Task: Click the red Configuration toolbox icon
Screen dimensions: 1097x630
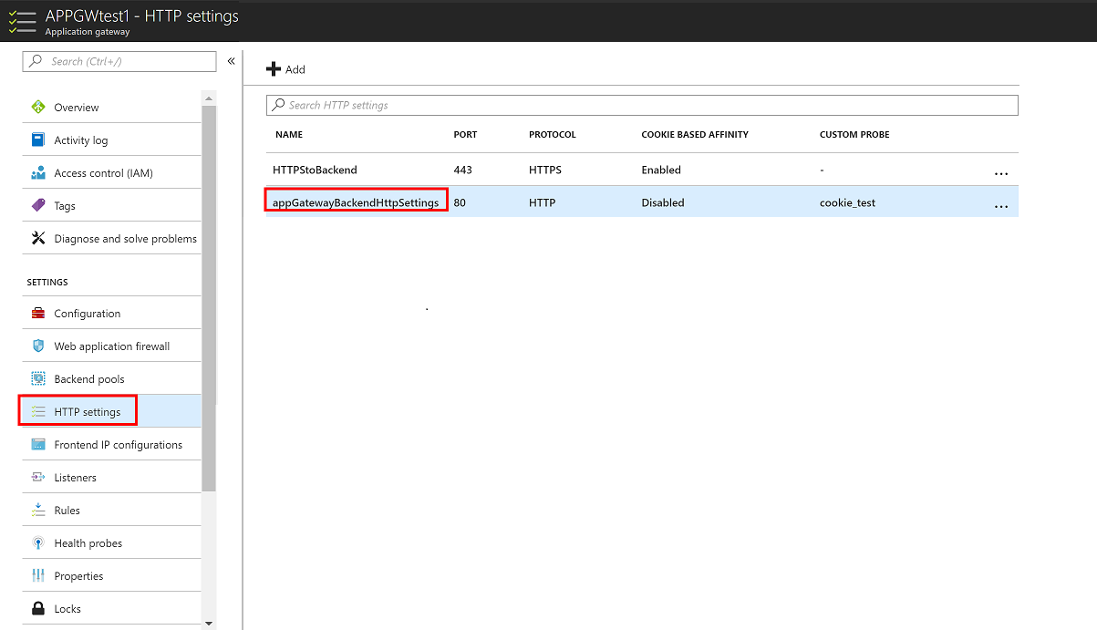Action: pyautogui.click(x=38, y=313)
